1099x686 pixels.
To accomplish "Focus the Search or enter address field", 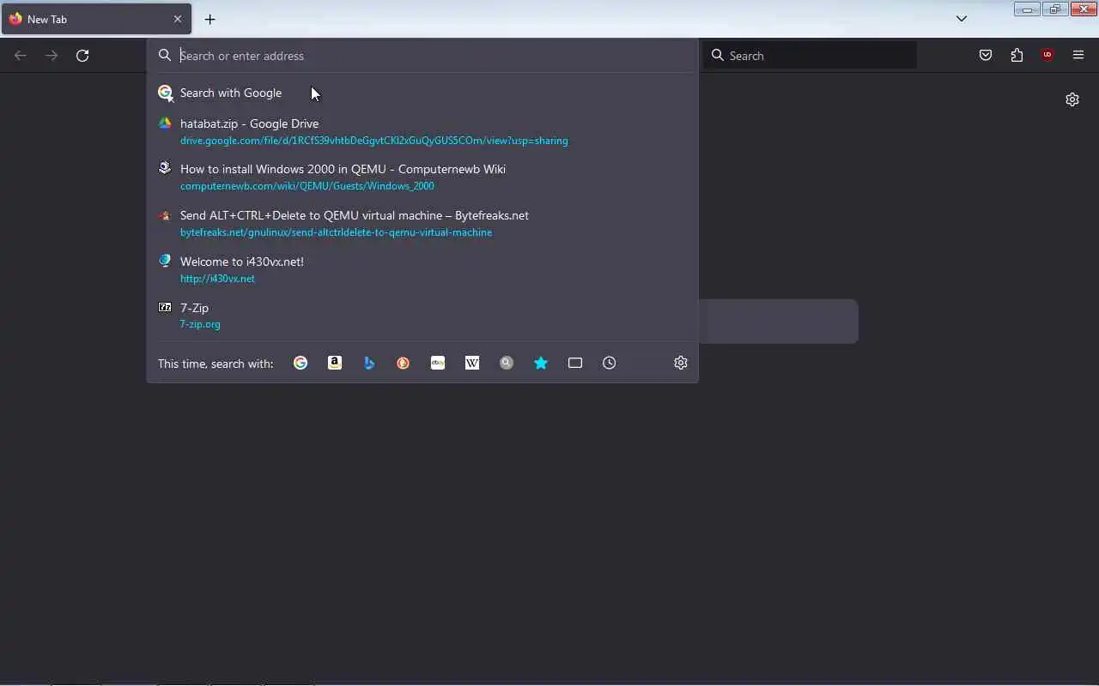I will [422, 56].
